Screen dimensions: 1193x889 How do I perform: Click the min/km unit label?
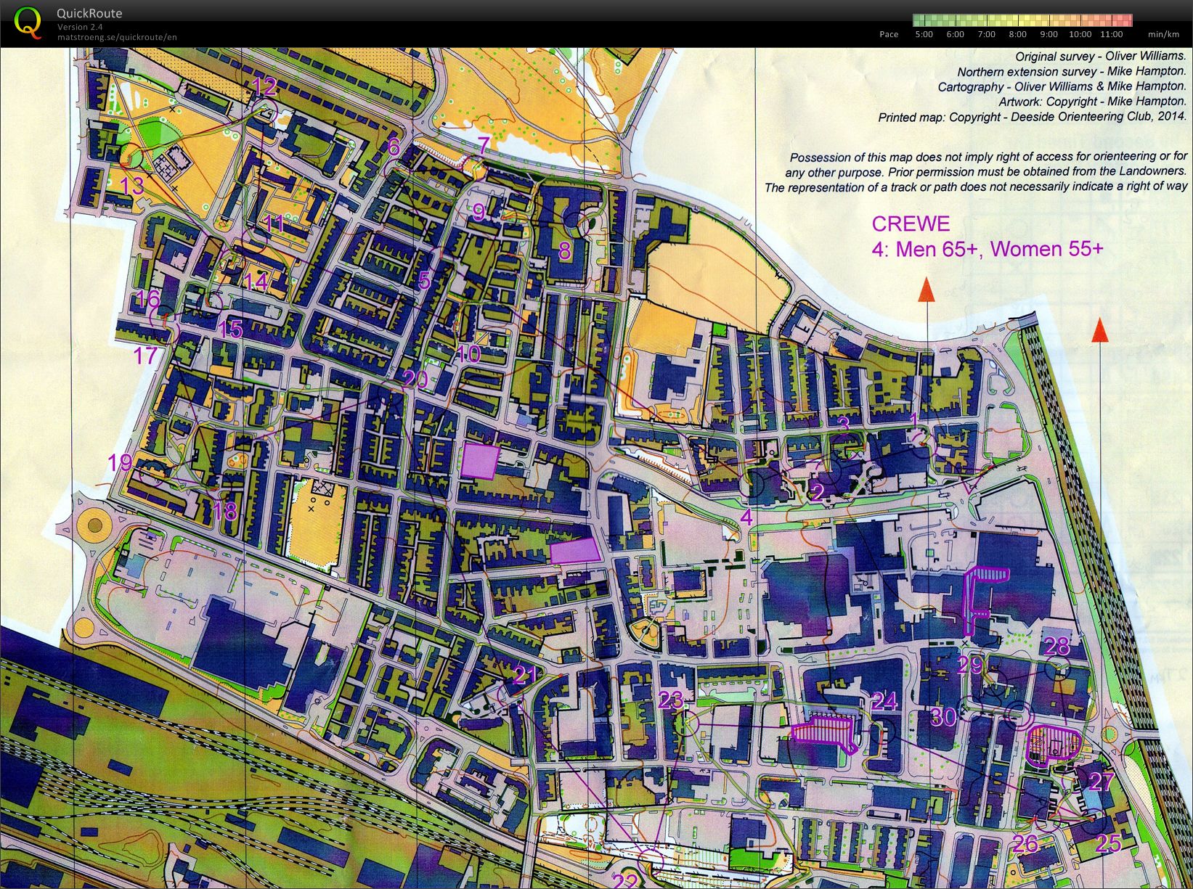[1163, 34]
